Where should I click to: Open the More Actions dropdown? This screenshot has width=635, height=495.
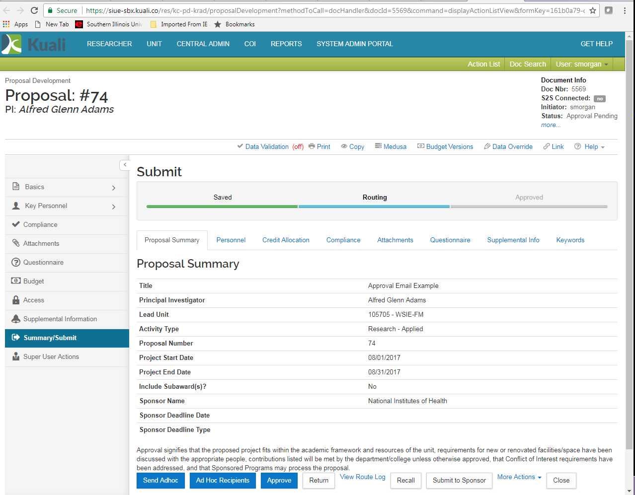tap(519, 477)
